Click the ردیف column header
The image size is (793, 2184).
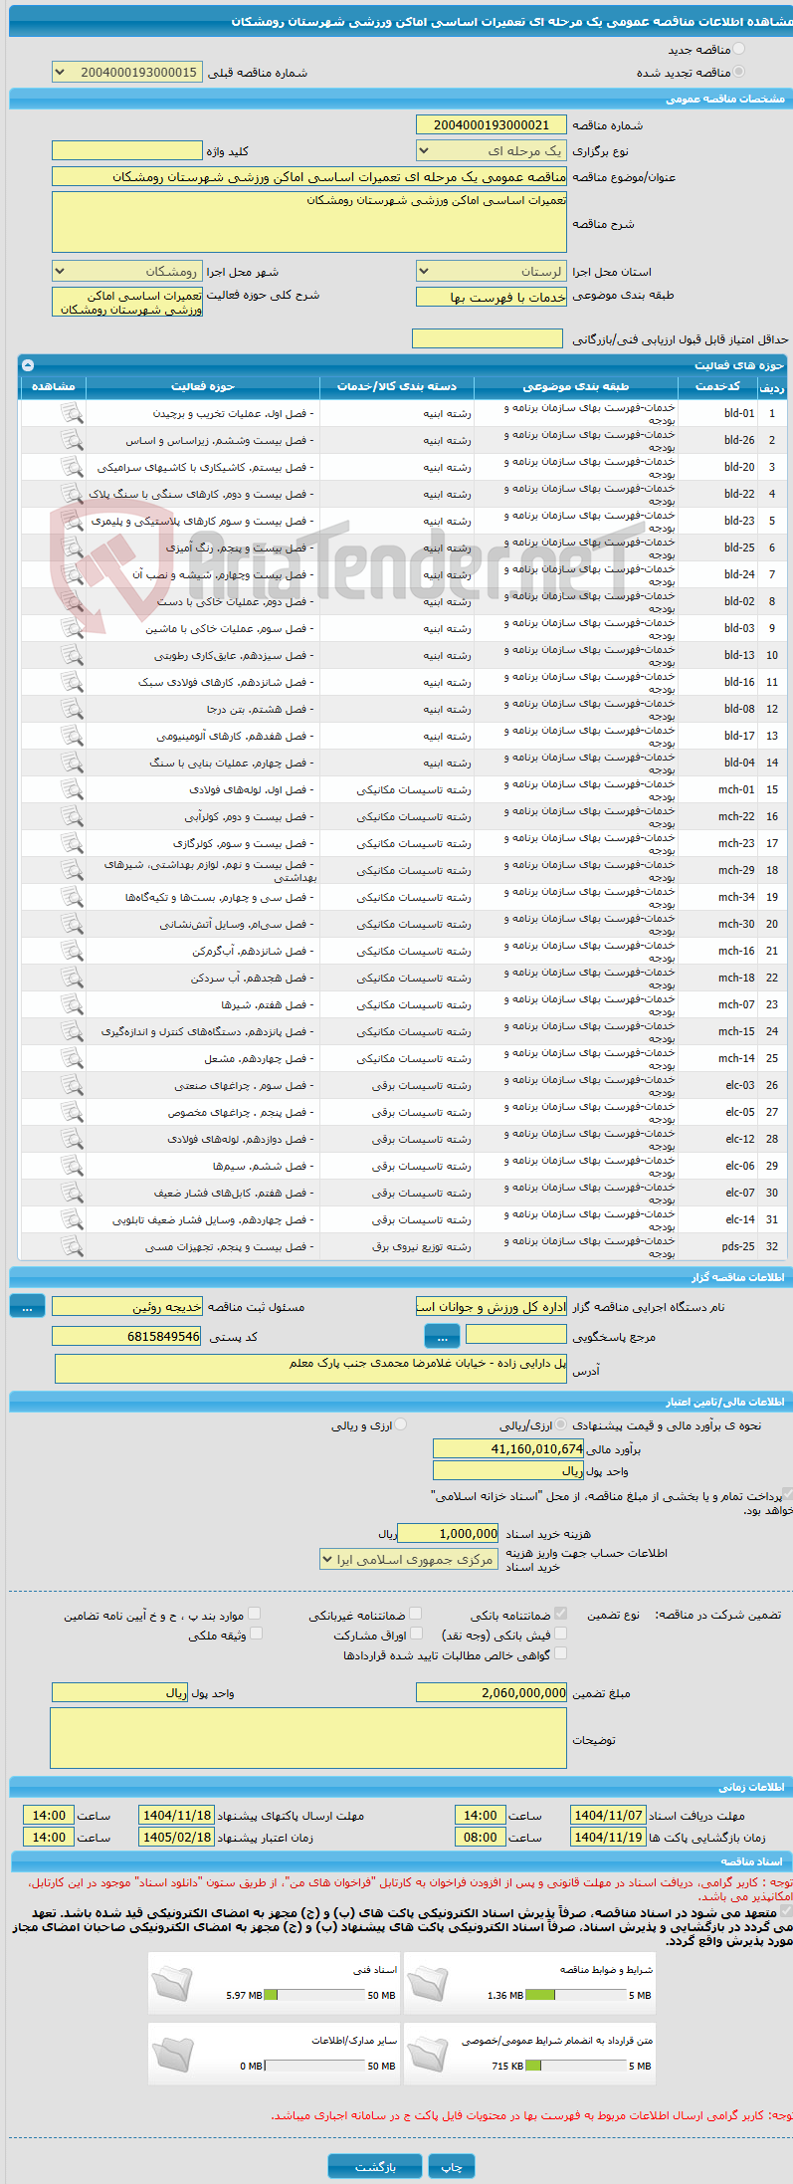772,386
